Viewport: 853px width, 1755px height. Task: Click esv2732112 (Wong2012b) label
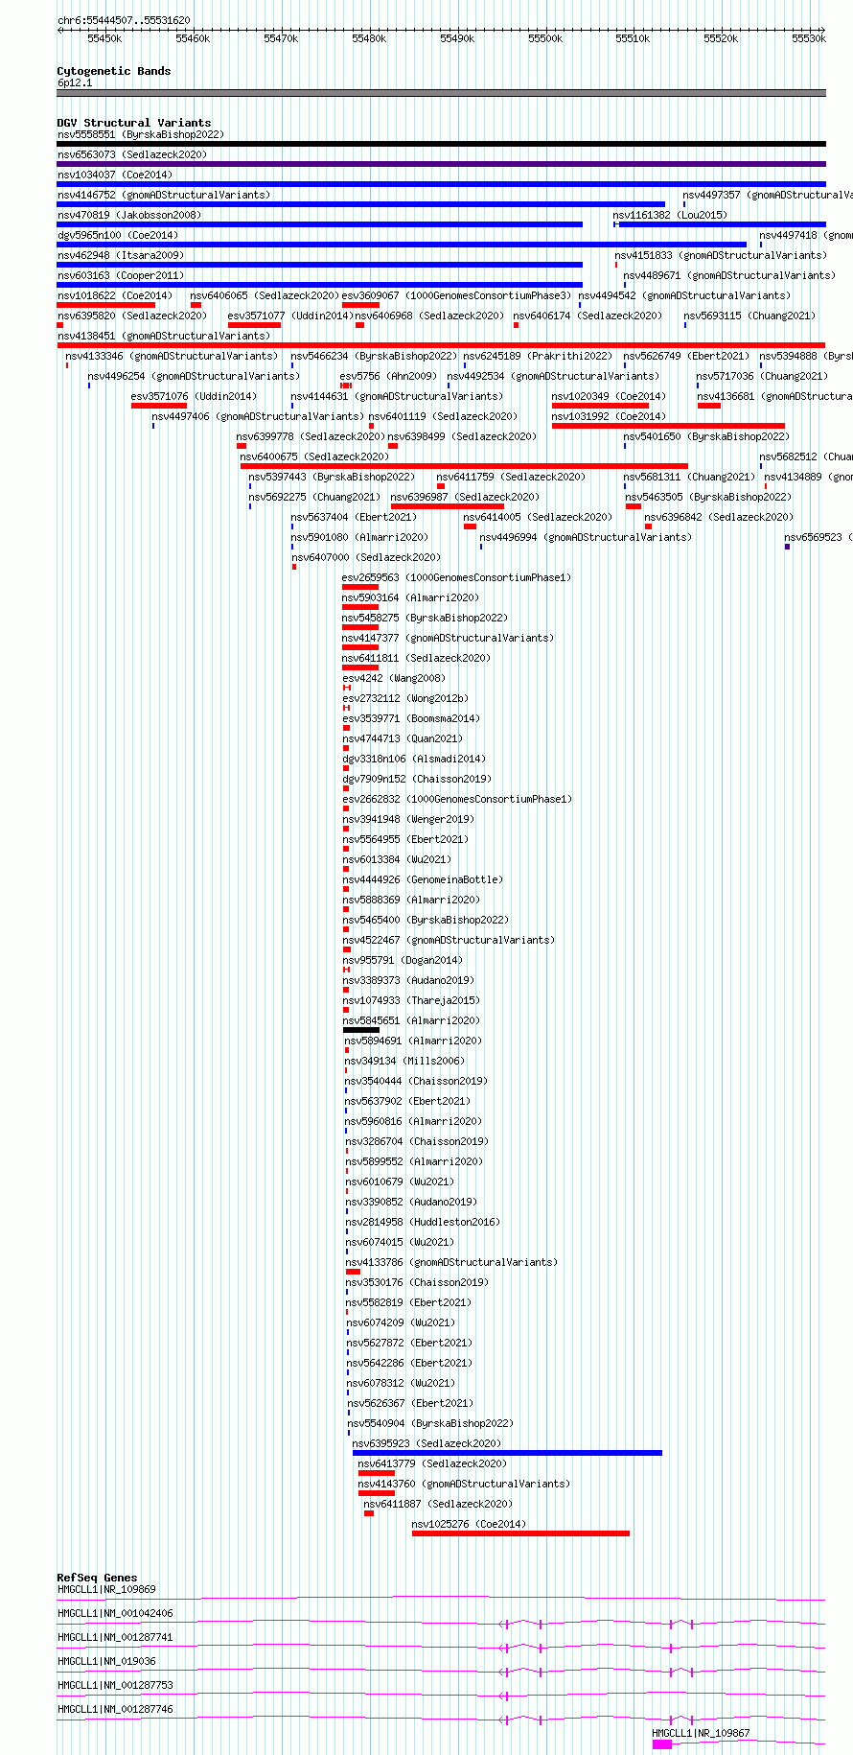click(x=405, y=698)
